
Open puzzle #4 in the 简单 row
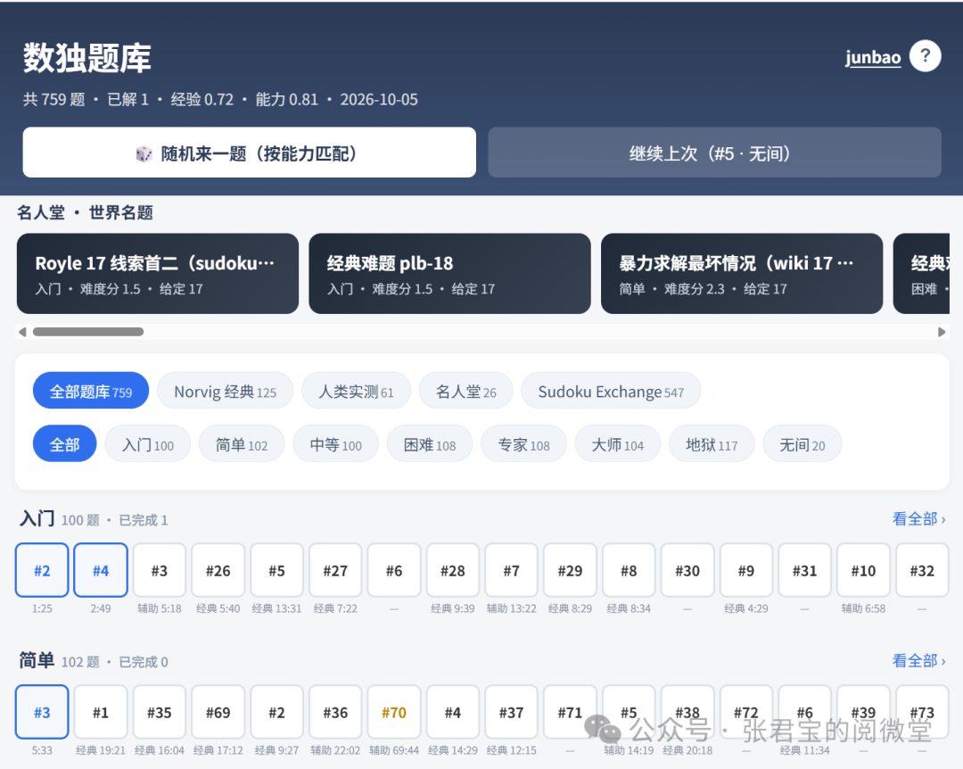click(x=453, y=712)
